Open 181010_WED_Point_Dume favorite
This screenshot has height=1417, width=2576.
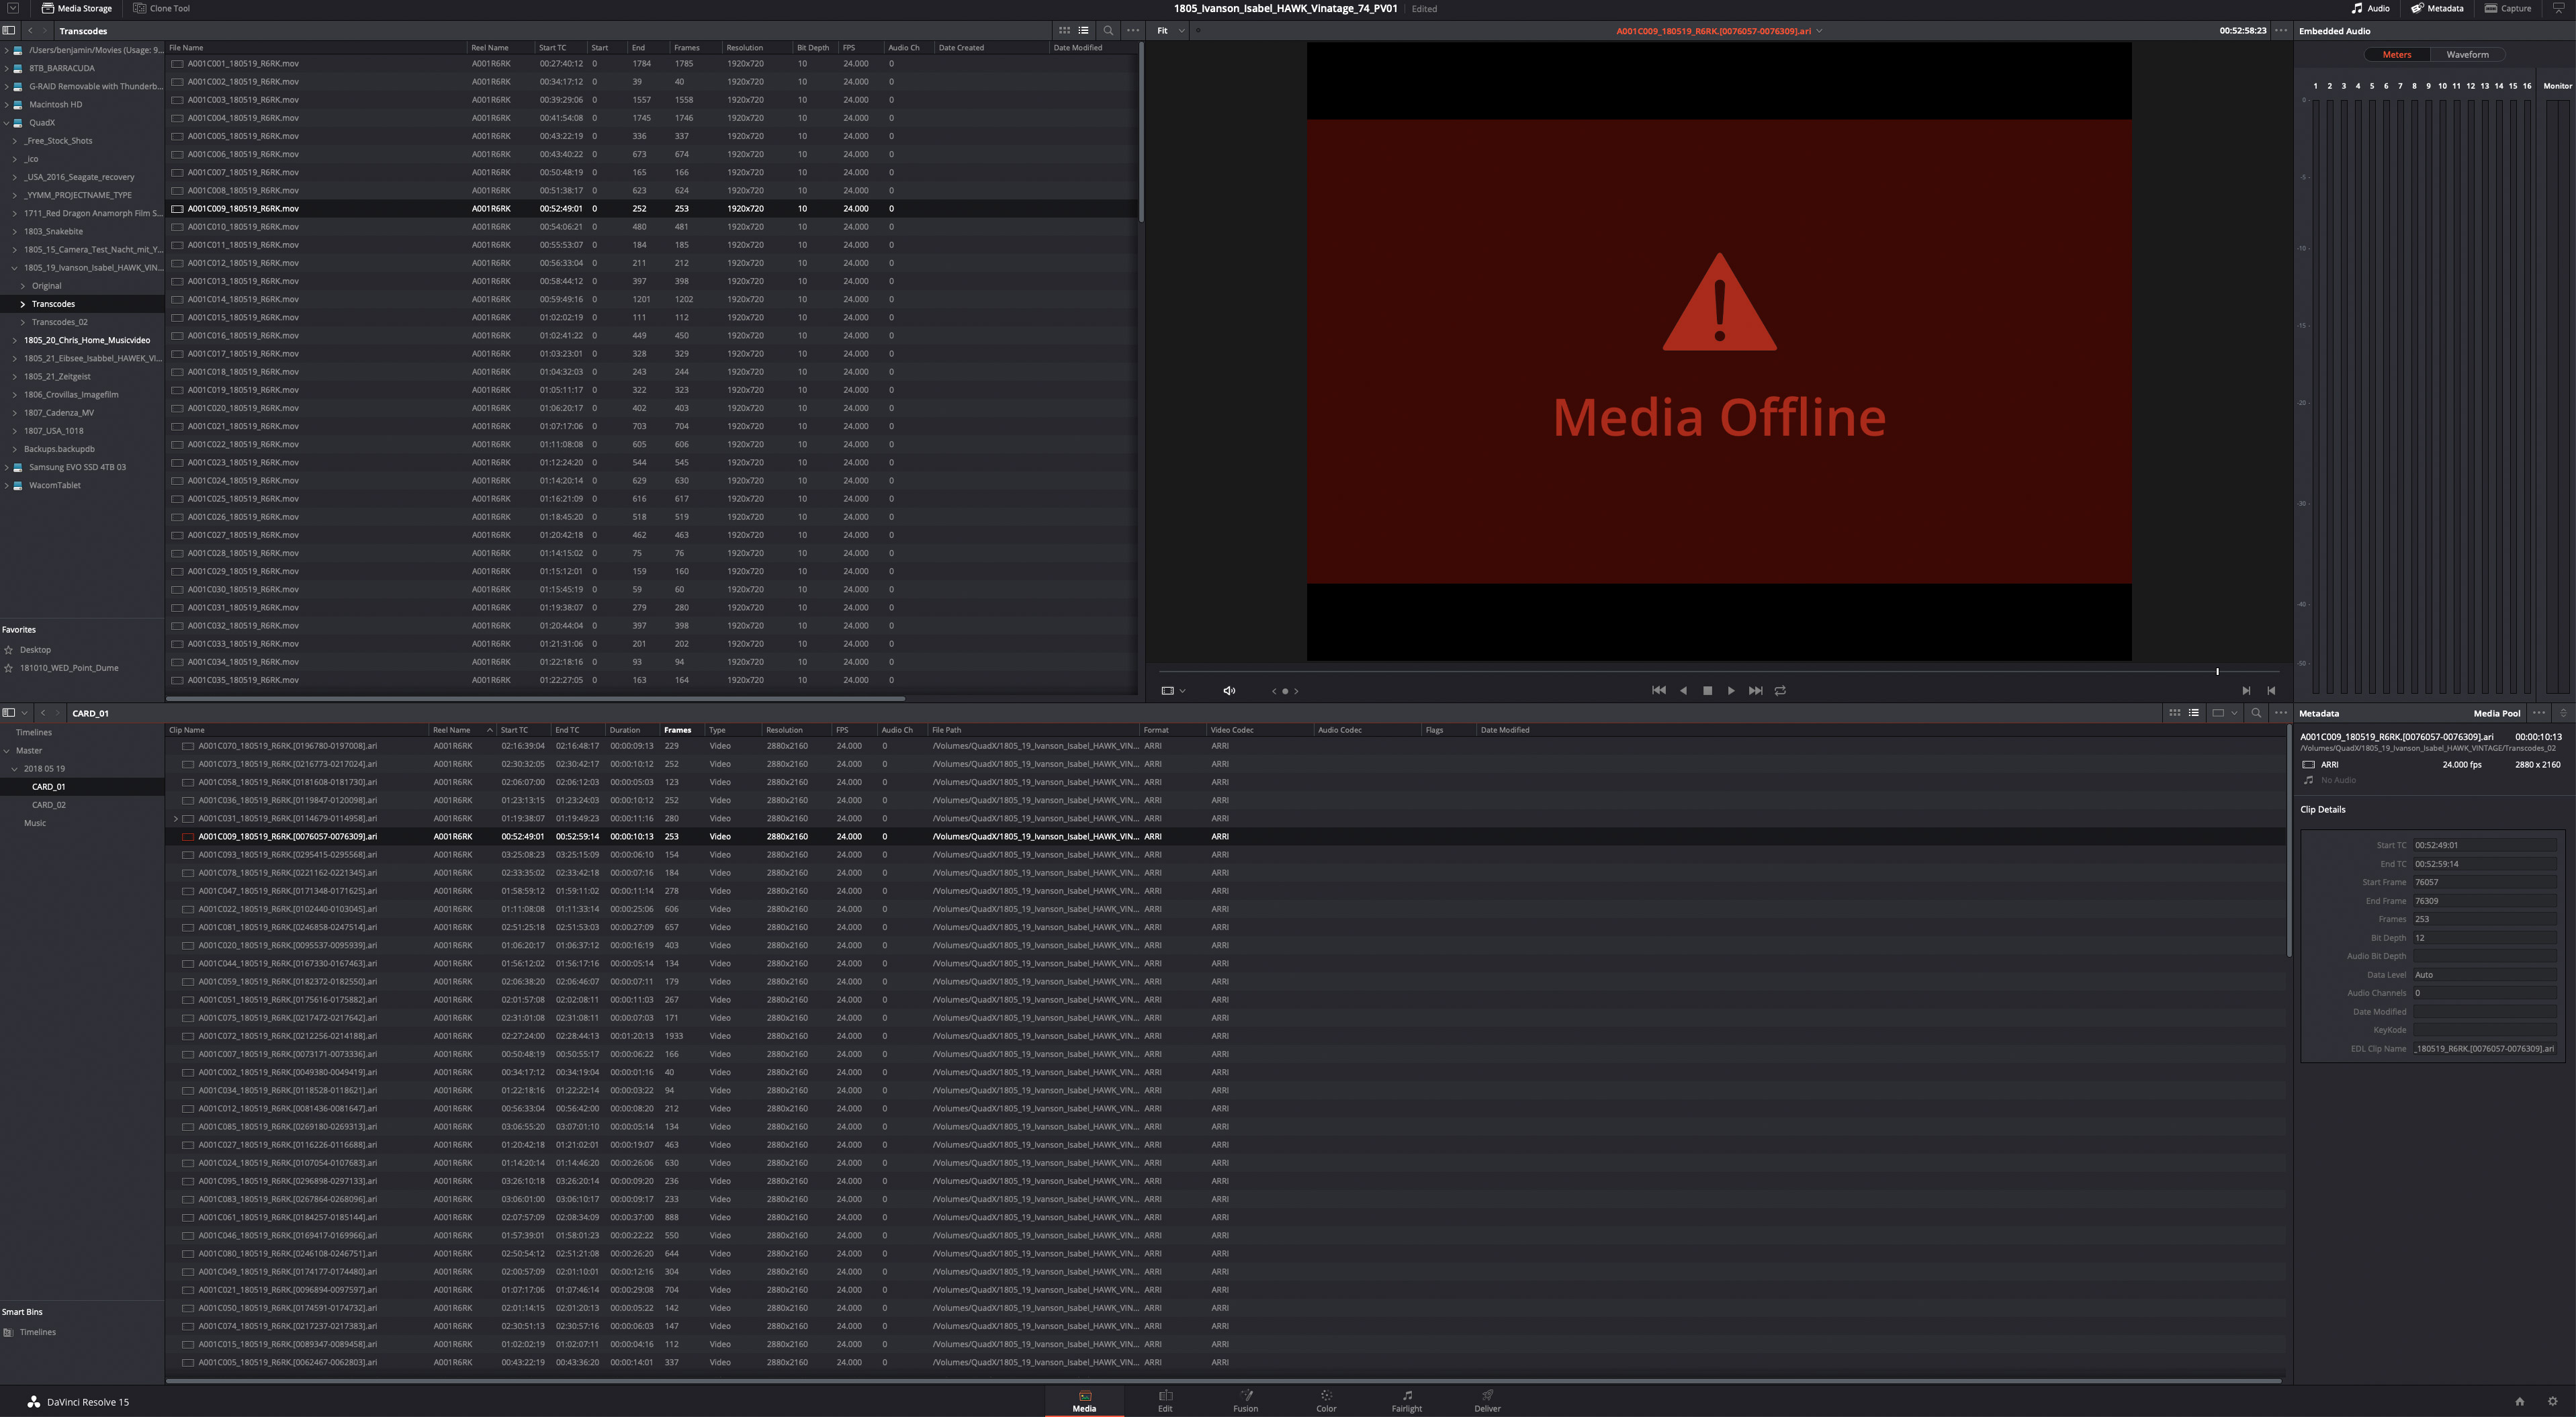coord(69,668)
